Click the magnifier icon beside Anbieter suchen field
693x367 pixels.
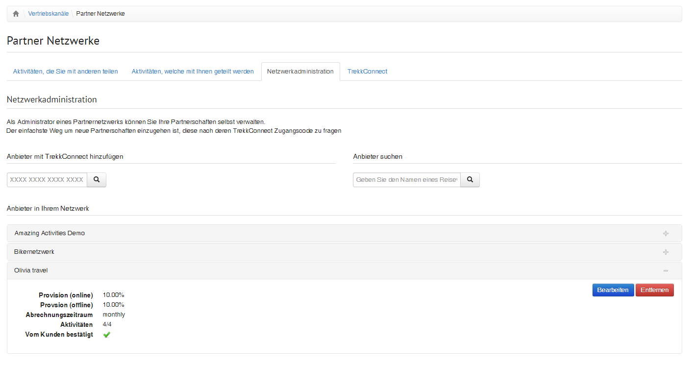470,180
